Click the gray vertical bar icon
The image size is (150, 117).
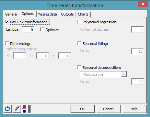pos(29,109)
